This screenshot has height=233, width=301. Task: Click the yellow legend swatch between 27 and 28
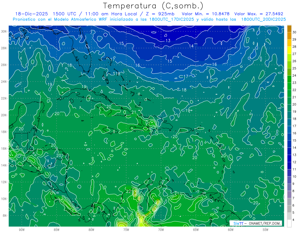coord(289,50)
